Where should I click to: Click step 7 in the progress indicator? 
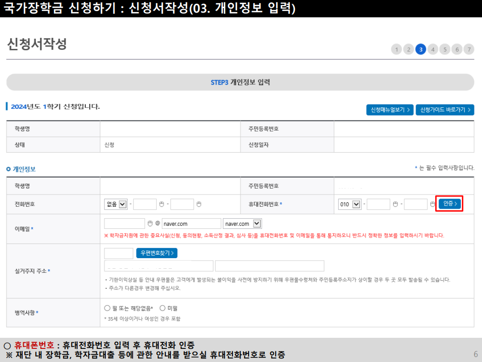[469, 49]
